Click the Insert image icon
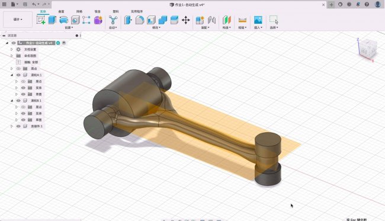The height and width of the screenshot is (221, 385). coord(258,20)
